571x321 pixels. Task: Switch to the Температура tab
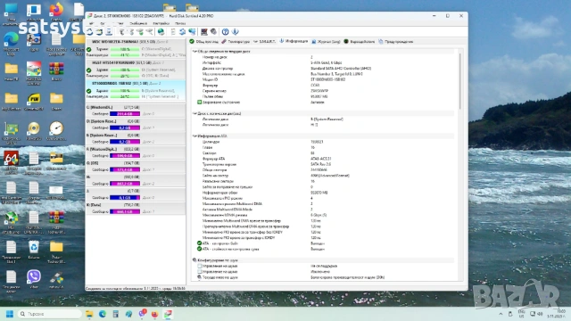pos(236,42)
